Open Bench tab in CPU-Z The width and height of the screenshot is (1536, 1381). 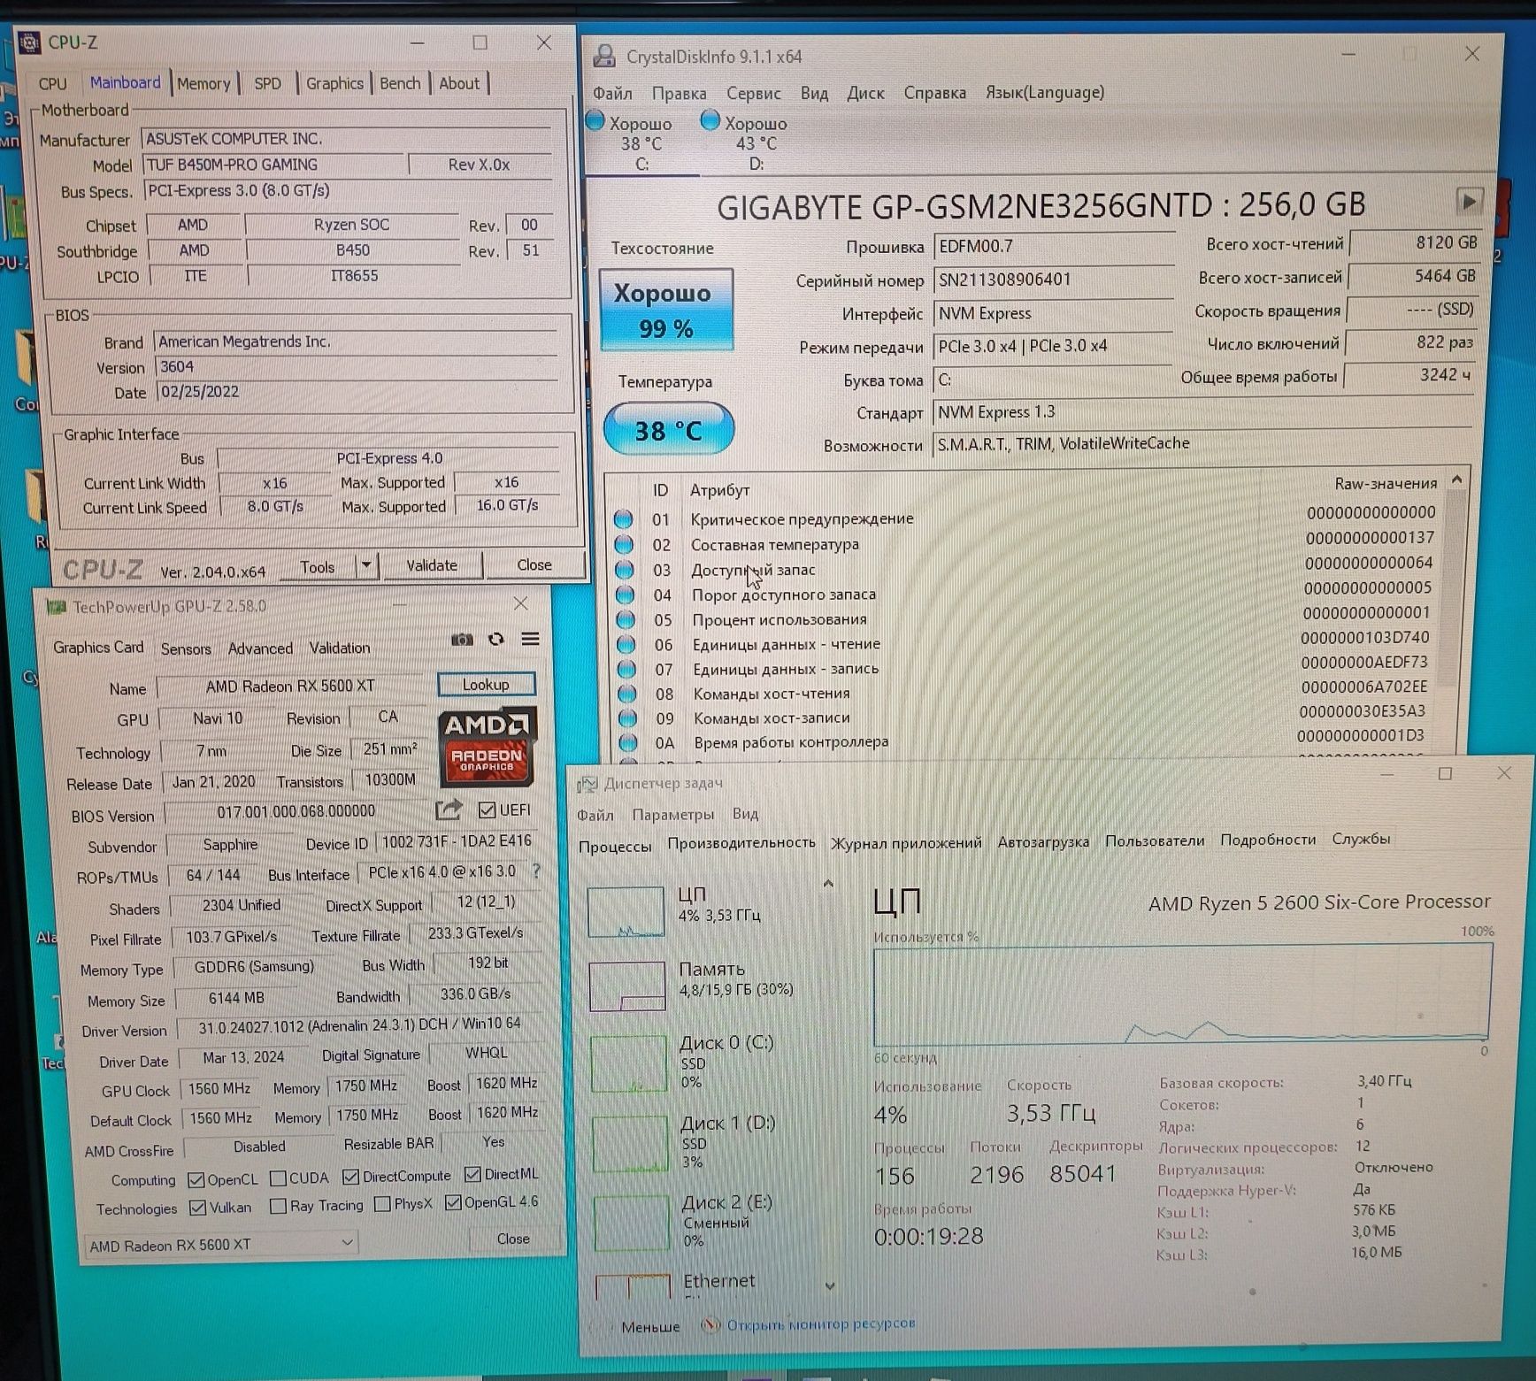[400, 83]
